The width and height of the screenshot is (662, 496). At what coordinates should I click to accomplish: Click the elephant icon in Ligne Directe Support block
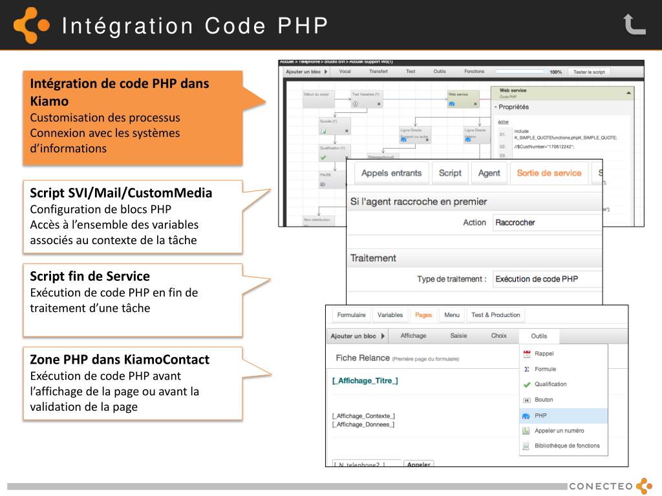click(x=403, y=139)
